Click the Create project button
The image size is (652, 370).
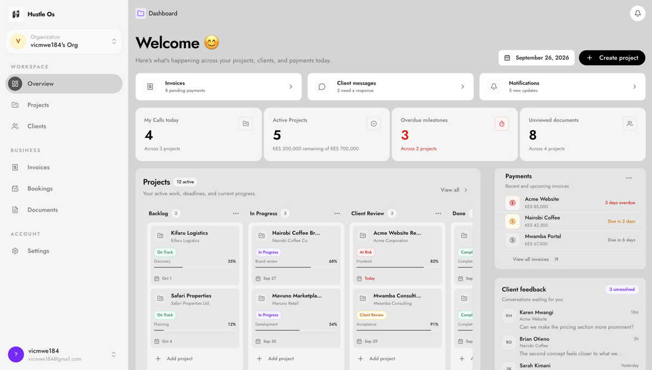point(612,58)
